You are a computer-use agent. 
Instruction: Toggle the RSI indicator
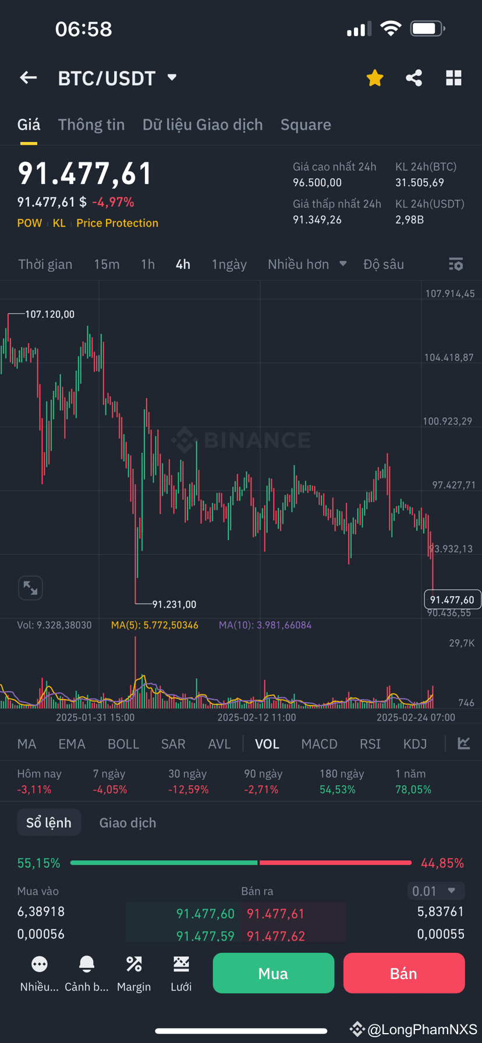[370, 744]
